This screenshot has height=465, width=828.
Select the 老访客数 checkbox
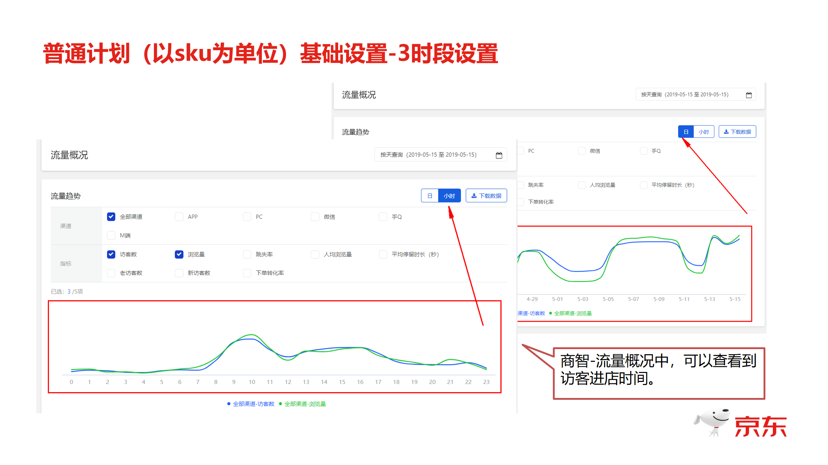pyautogui.click(x=111, y=273)
